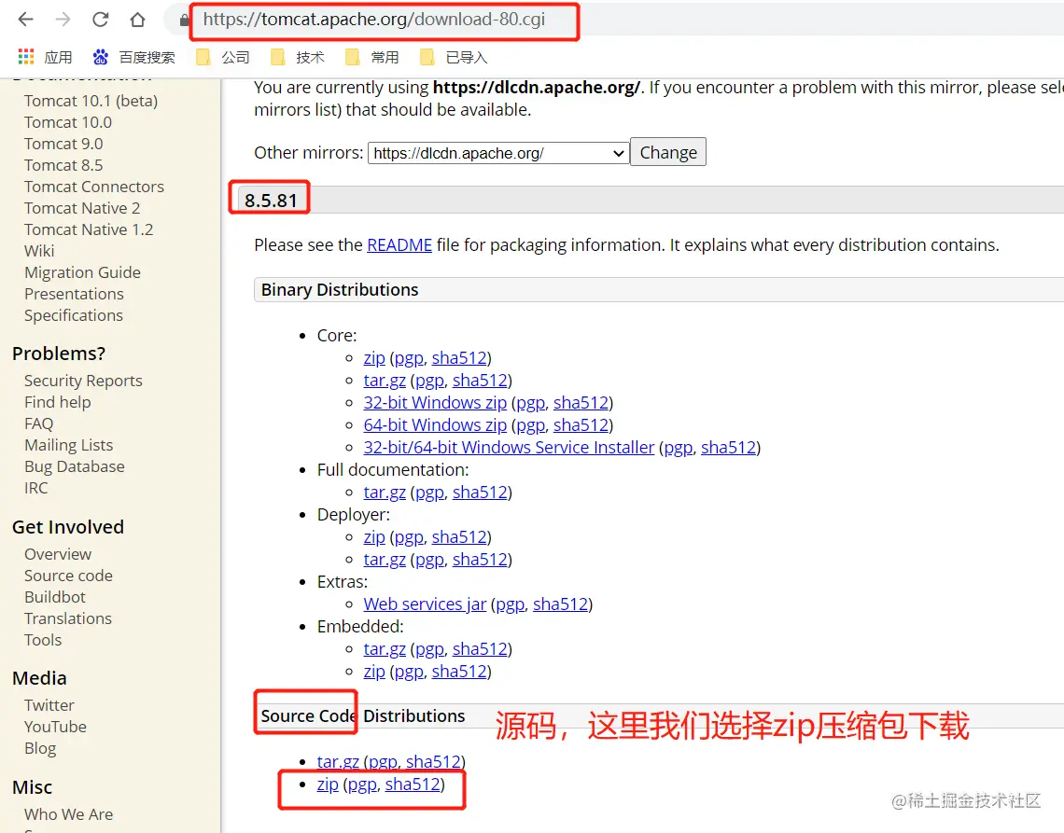Screen dimensions: 1064x833
Task: Open the YouTube media link
Action: [x=56, y=728]
